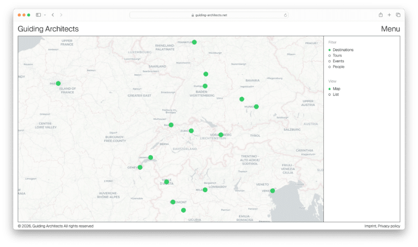
Task: Select the Events filter option
Action: (338, 61)
